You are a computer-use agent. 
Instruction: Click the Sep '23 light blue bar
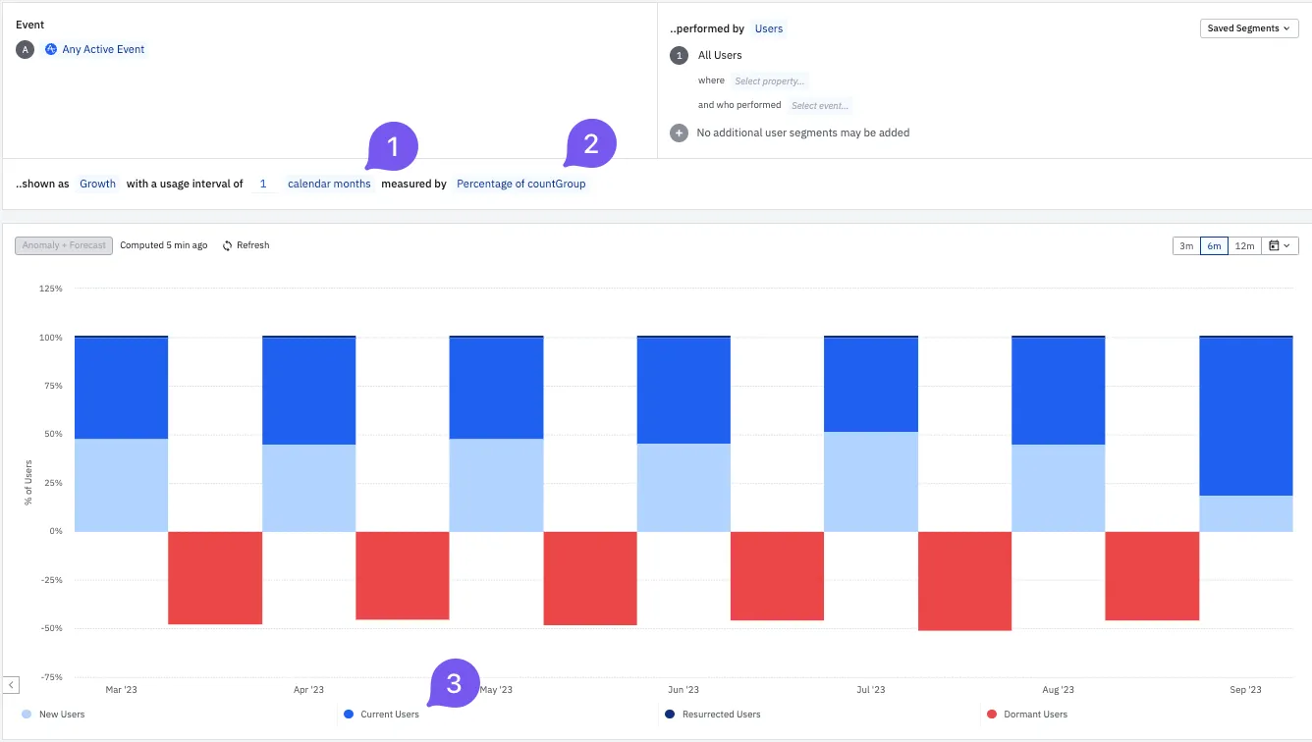point(1246,513)
